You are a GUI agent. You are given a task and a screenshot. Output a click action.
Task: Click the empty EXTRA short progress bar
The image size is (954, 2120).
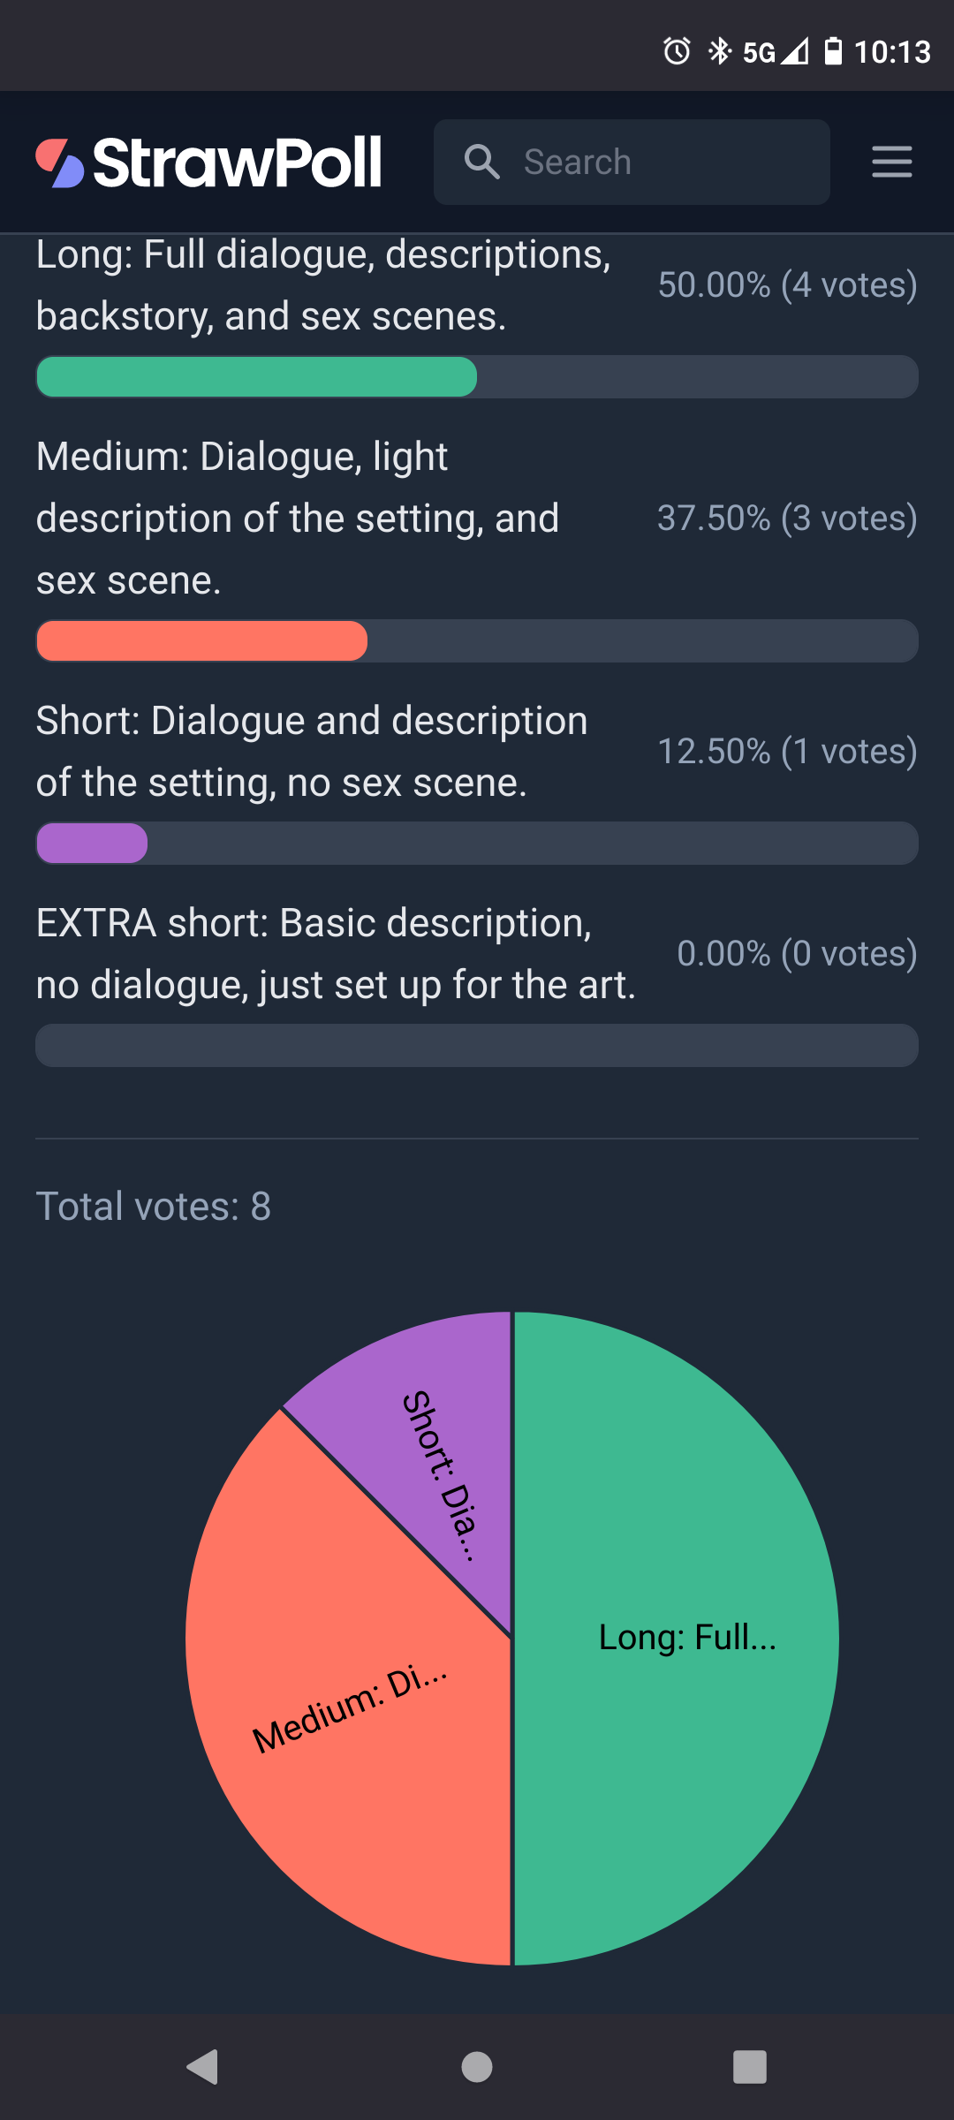[x=477, y=1046]
